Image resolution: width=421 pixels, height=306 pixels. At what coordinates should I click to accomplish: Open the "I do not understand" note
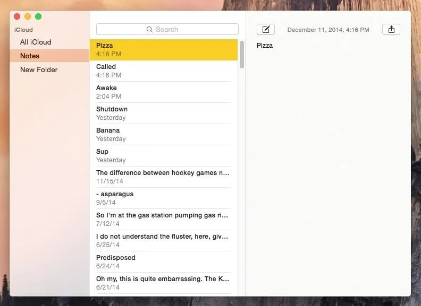pyautogui.click(x=164, y=240)
